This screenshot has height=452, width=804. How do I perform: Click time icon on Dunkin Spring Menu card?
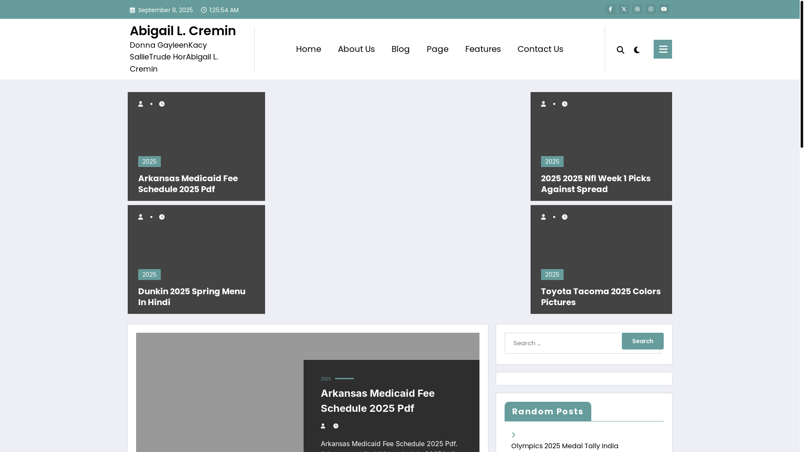tap(162, 217)
